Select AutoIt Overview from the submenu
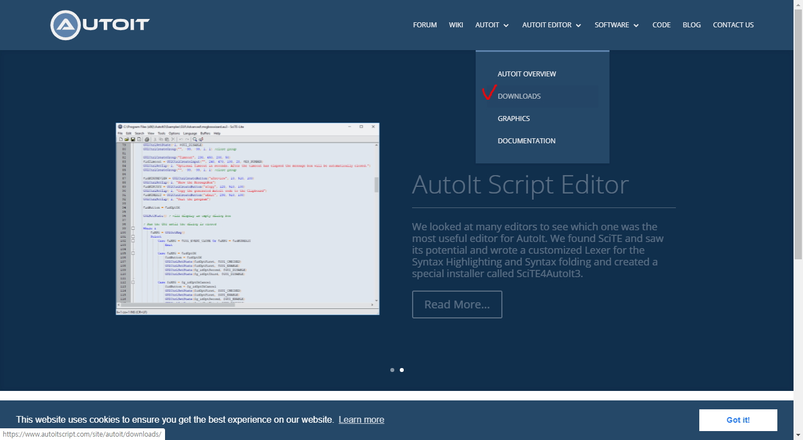 527,74
